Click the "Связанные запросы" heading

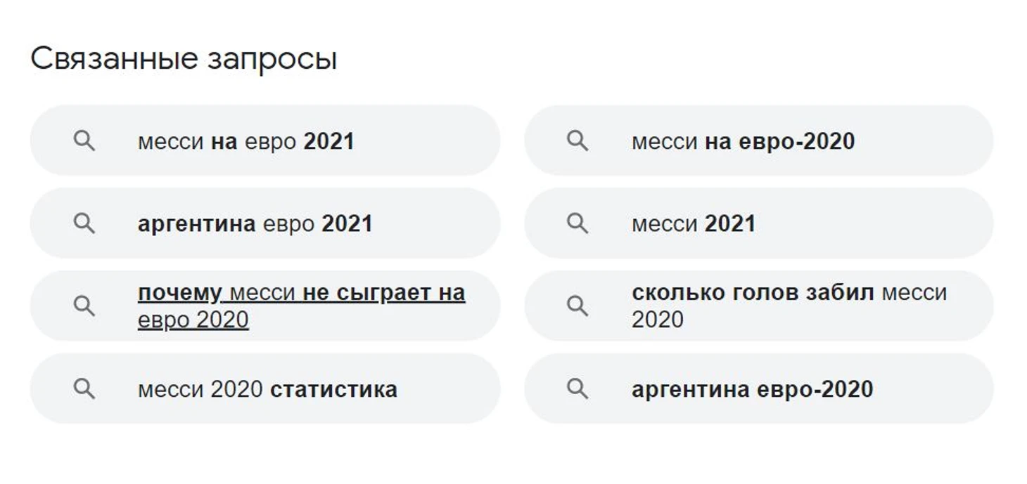(x=184, y=60)
